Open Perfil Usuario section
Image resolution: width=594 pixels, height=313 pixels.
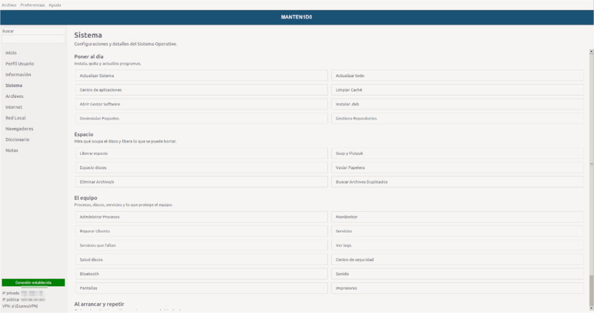pyautogui.click(x=20, y=64)
